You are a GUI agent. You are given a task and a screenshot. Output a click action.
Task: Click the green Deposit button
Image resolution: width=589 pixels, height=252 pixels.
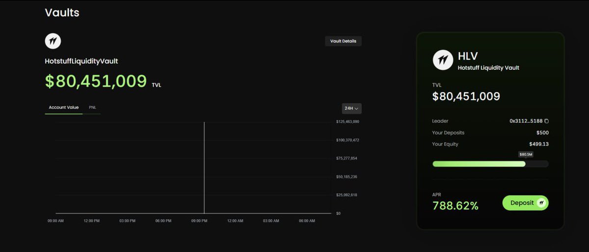coord(525,203)
